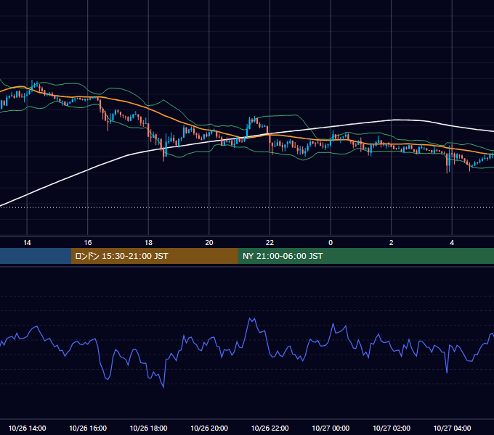Viewport: 494px width, 435px height.
Task: Click the 10/26 20:00 date label
Action: pos(209,428)
